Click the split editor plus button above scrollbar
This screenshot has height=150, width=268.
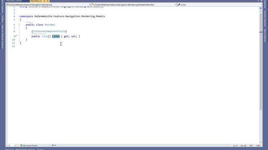261,8
